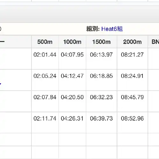Select the 2000m time 08:45.79
This screenshot has width=159, height=159.
tap(132, 97)
